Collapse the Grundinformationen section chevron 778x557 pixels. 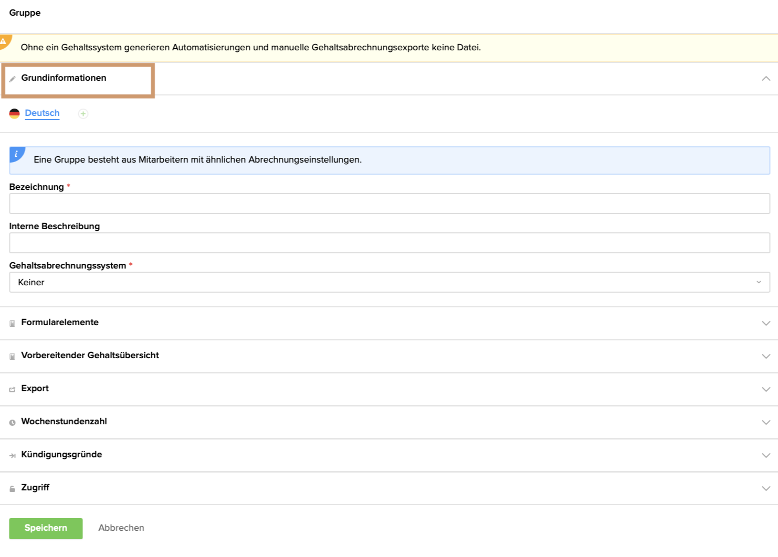tap(766, 79)
